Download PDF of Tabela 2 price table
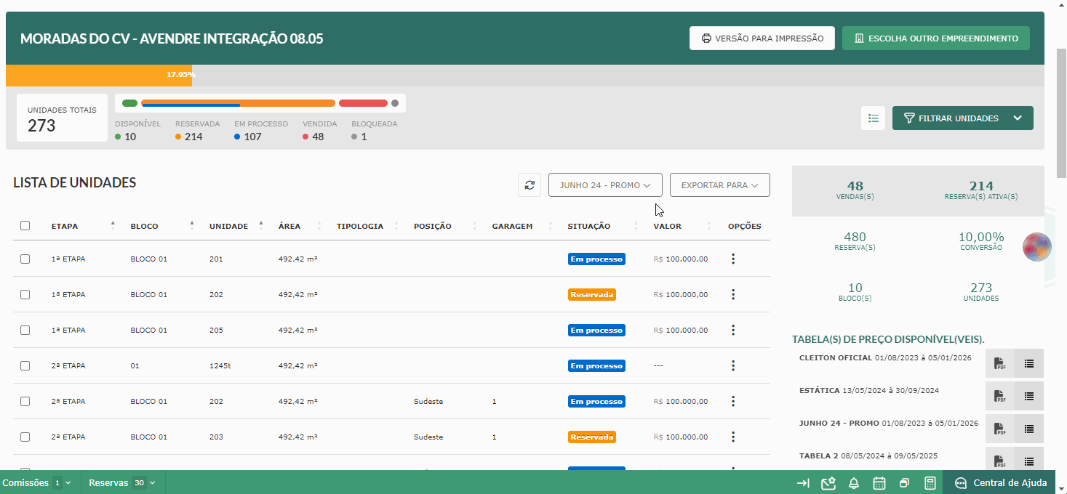 pyautogui.click(x=1000, y=459)
